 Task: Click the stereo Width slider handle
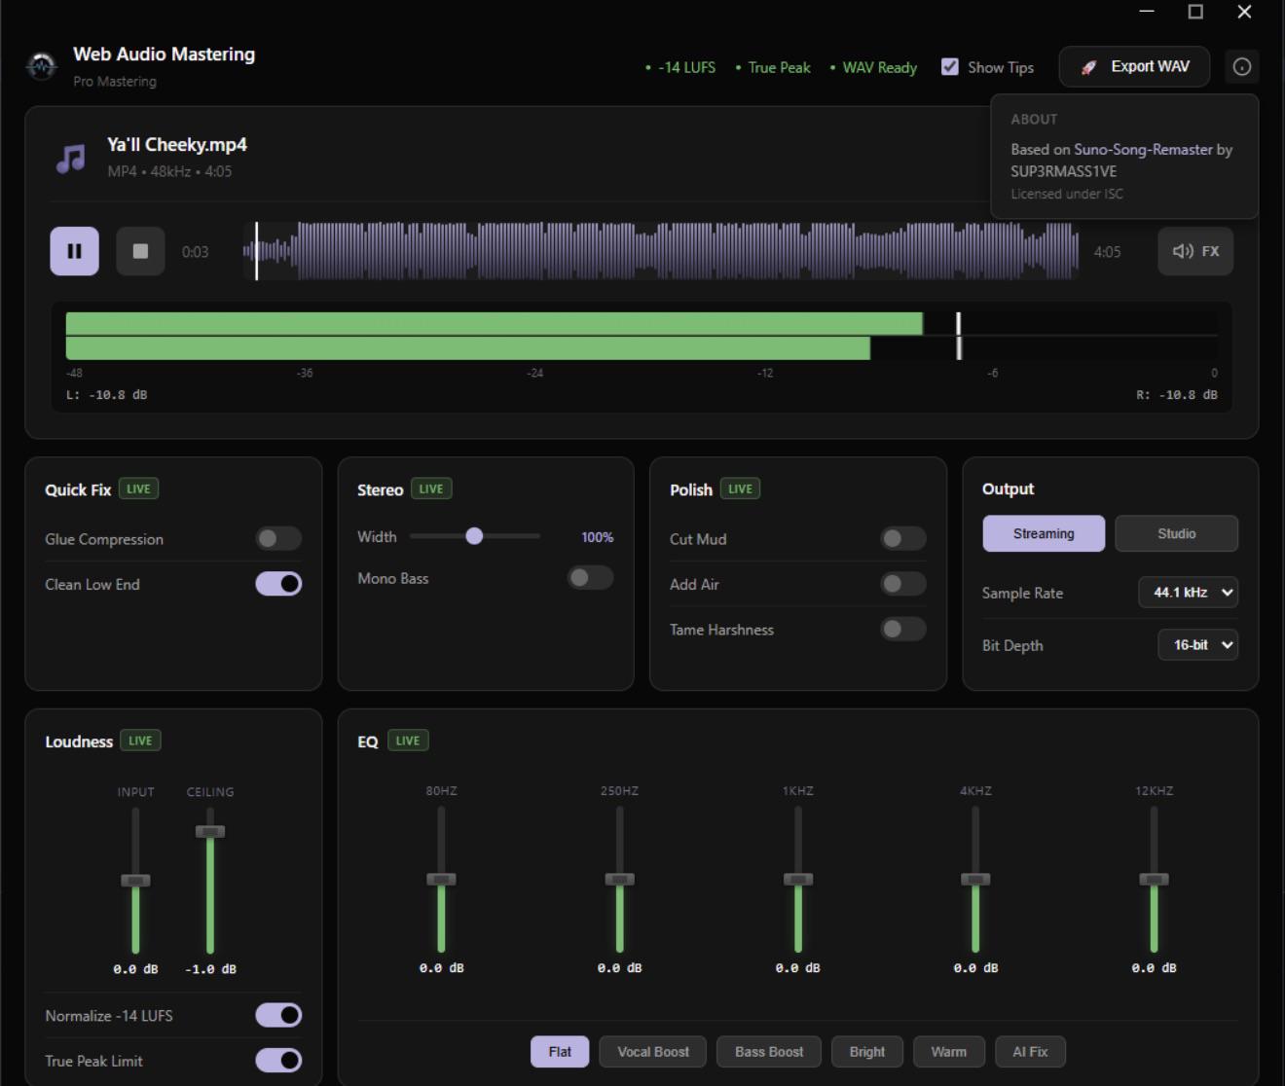point(474,536)
